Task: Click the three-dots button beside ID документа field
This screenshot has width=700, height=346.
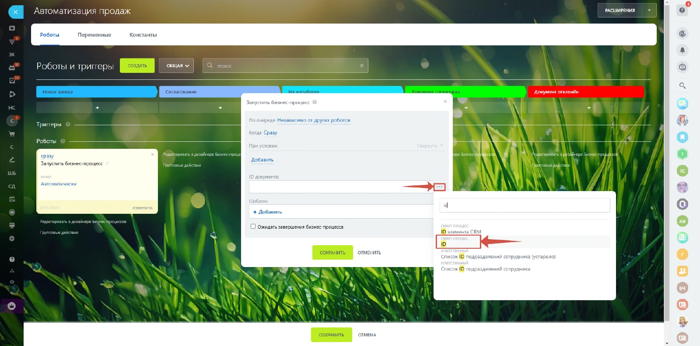Action: tap(439, 187)
